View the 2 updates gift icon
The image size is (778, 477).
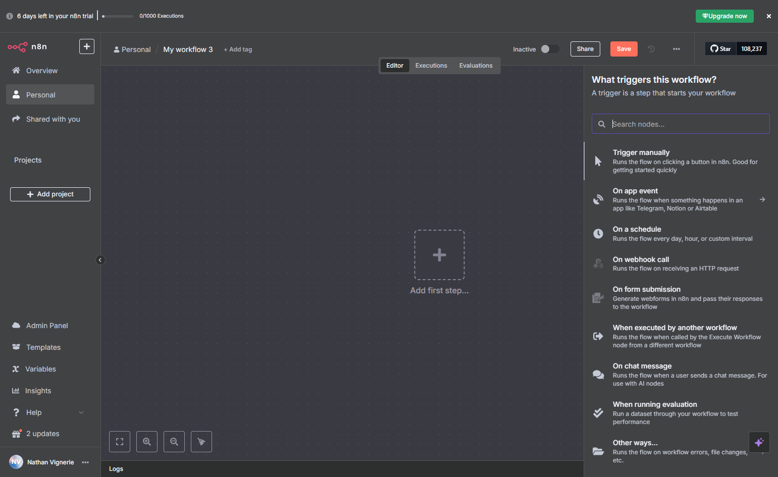(x=16, y=434)
